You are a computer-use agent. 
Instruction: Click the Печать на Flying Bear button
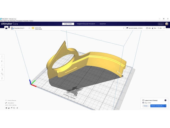157,106
